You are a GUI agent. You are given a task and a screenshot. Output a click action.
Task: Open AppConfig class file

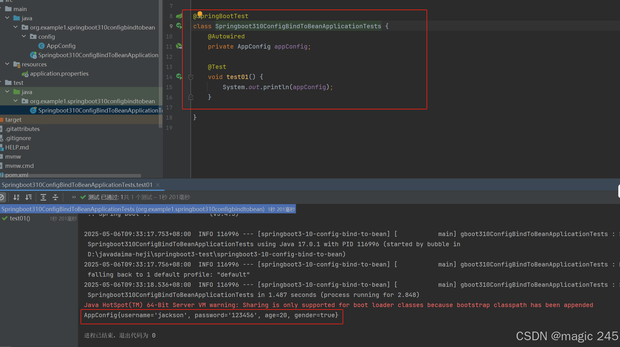(61, 46)
